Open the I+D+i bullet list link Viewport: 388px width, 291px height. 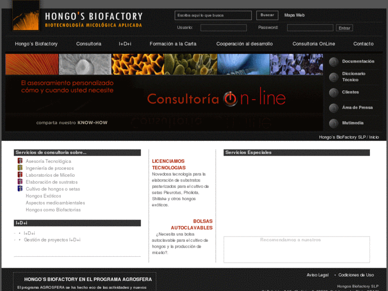(29, 233)
